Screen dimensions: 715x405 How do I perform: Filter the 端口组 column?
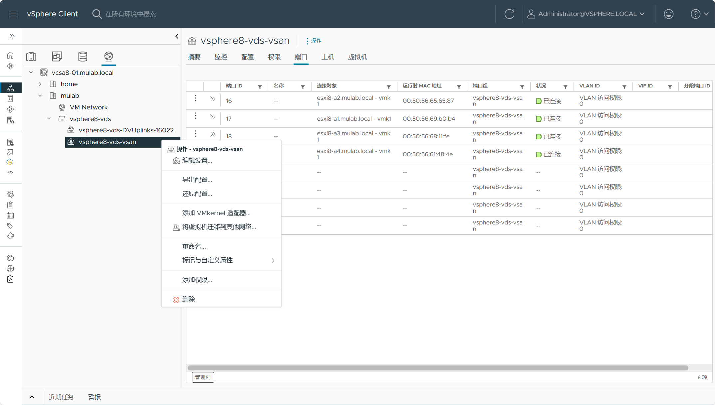(522, 87)
